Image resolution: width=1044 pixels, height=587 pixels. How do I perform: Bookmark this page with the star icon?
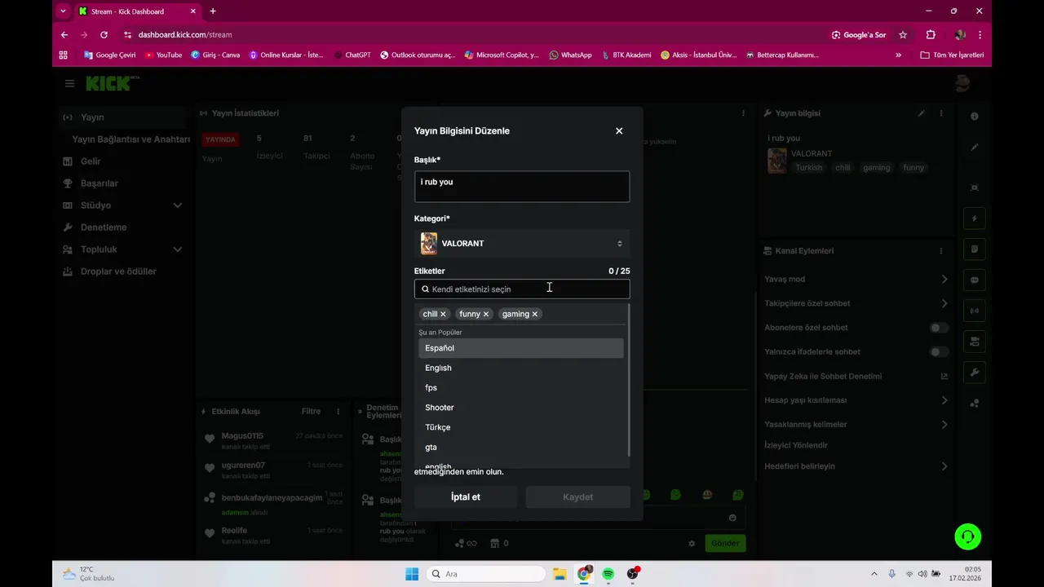pyautogui.click(x=903, y=35)
